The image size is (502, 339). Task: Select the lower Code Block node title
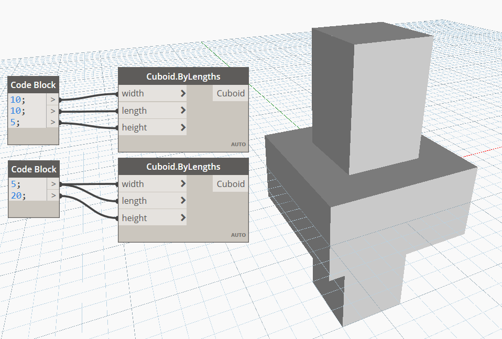[34, 169]
